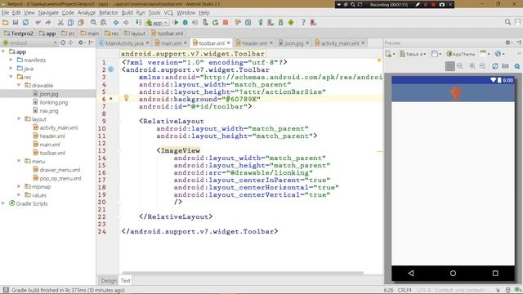The height and width of the screenshot is (294, 523).
Task: Click the yellow intention bulb on line 6
Action: coord(126,98)
